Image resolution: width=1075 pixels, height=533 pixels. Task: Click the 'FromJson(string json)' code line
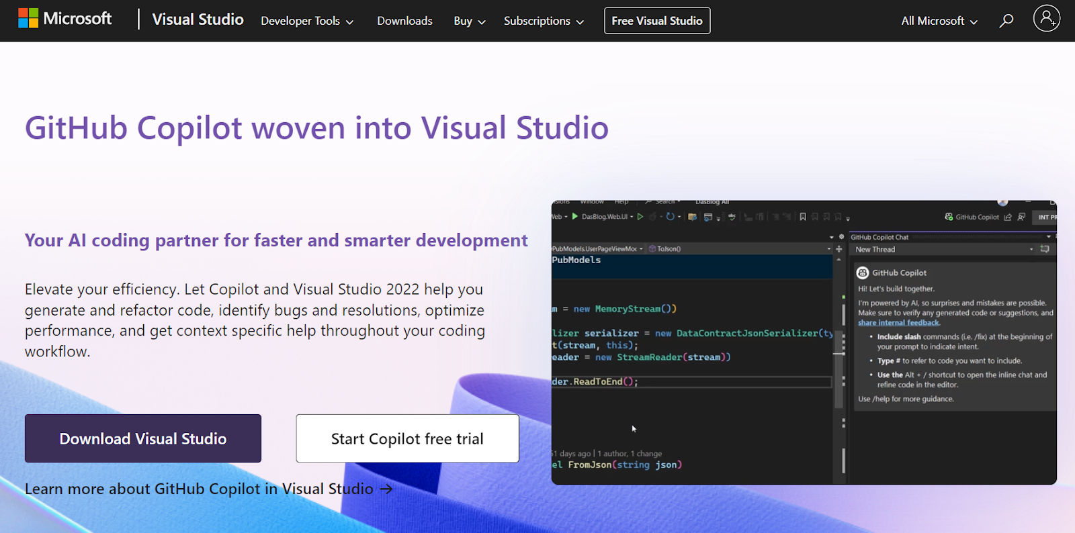[617, 465]
